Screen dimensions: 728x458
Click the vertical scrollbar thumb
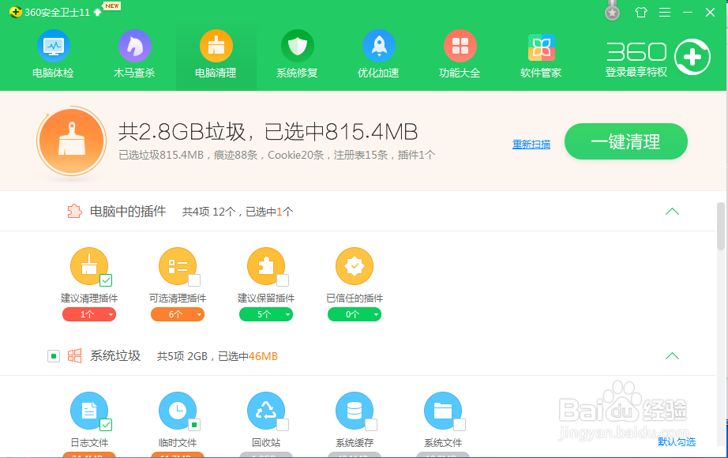tap(721, 226)
